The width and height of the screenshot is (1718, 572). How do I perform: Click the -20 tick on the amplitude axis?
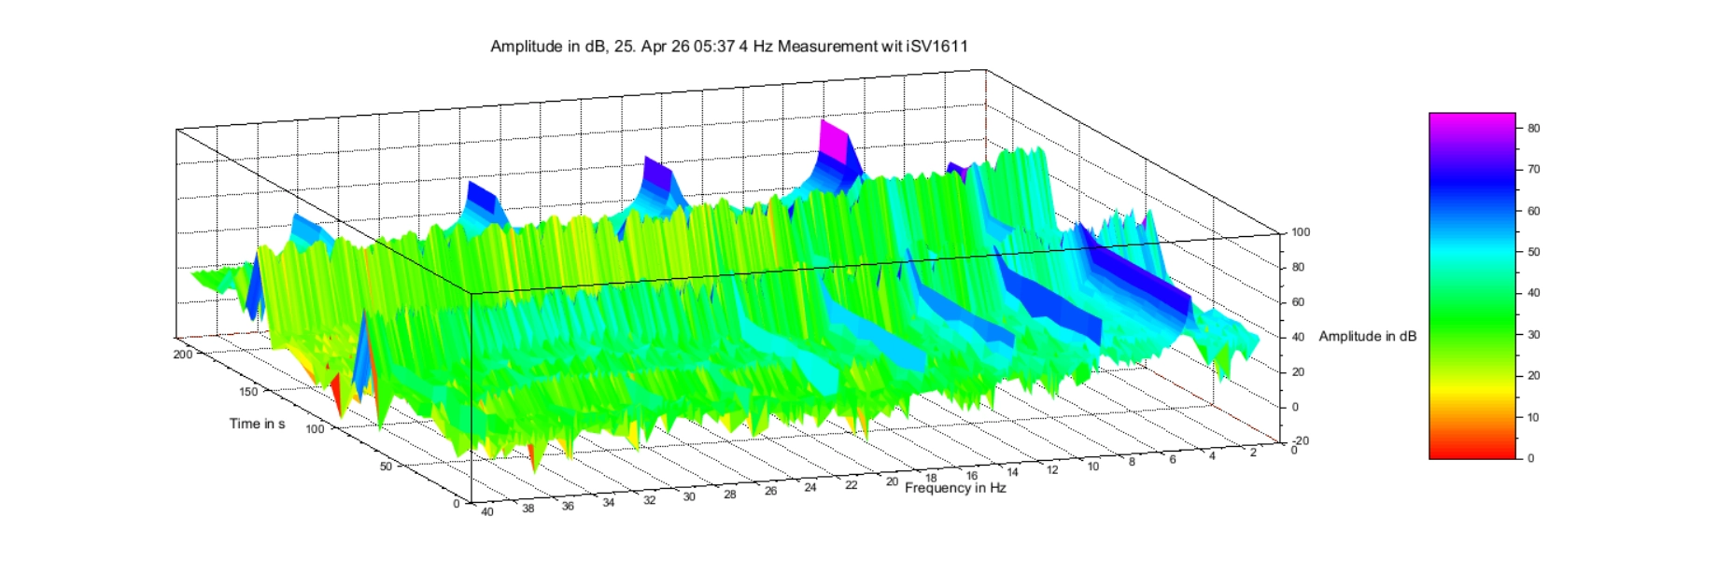click(1301, 441)
